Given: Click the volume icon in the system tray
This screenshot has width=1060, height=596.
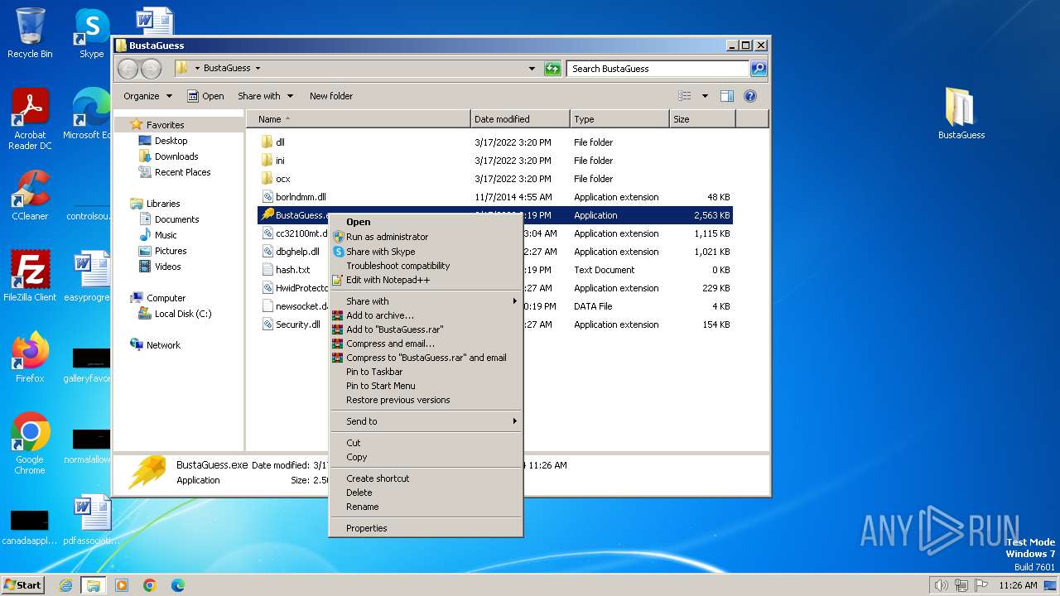Looking at the screenshot, I should [x=941, y=585].
